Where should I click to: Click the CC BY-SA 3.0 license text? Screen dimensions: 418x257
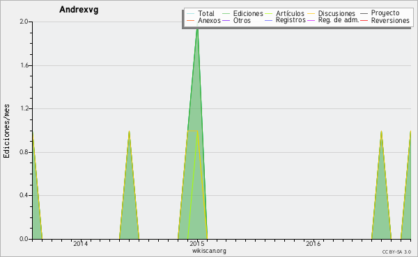point(396,252)
